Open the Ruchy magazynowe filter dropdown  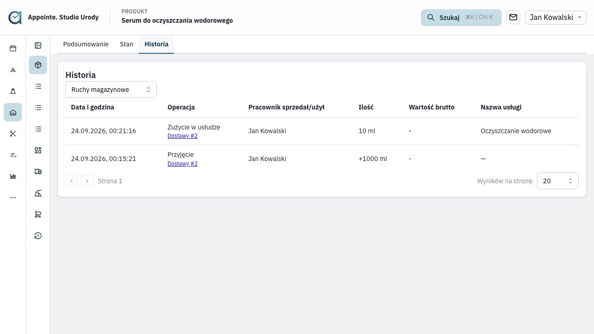(111, 90)
